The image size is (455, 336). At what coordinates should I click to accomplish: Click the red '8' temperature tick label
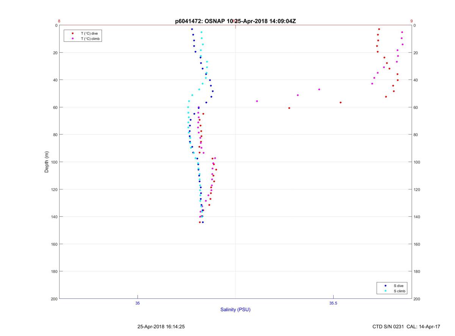click(59, 21)
